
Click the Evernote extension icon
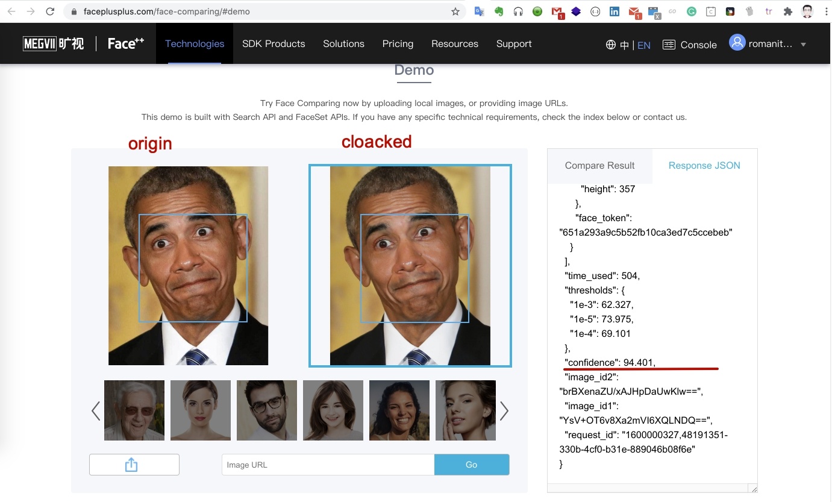click(498, 11)
